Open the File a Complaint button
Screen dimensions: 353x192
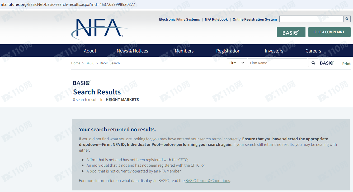tap(330, 32)
